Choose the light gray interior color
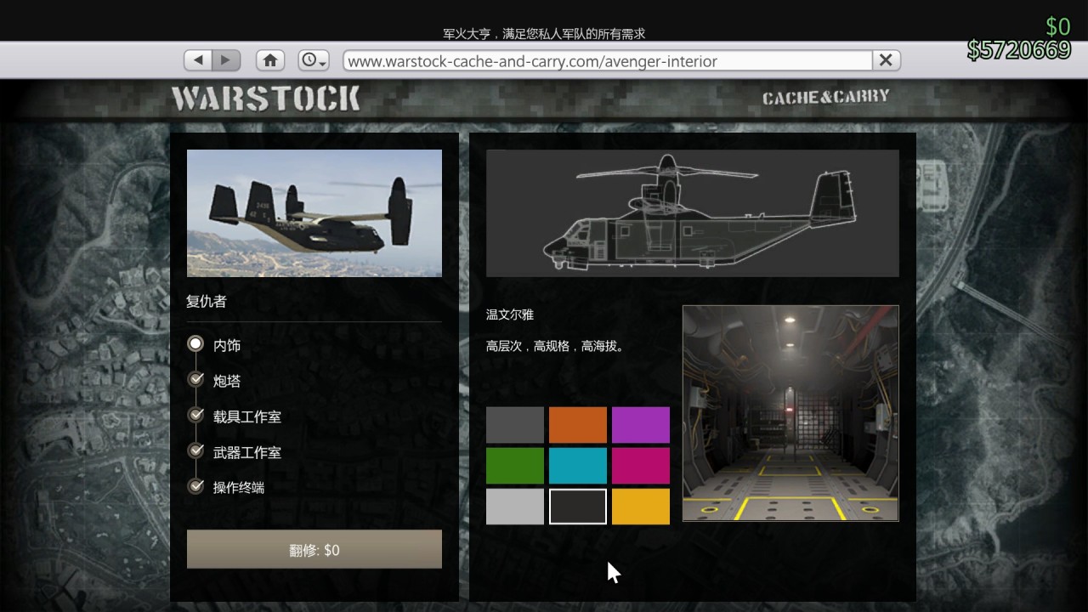The width and height of the screenshot is (1088, 612). pos(515,507)
